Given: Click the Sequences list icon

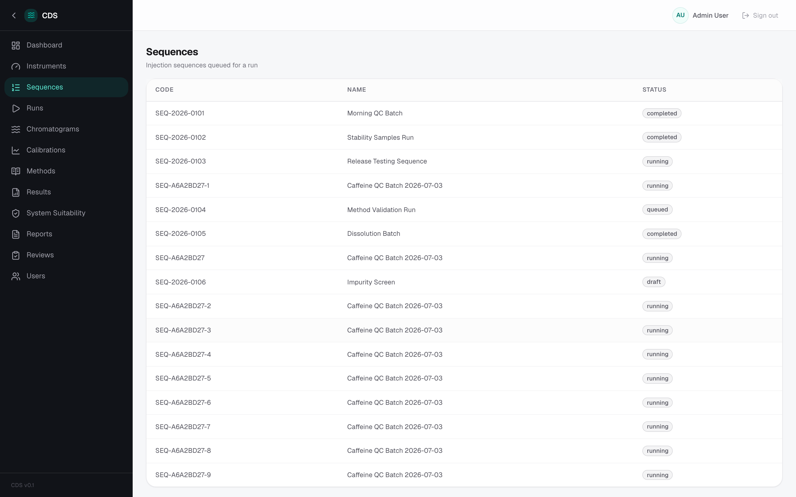Looking at the screenshot, I should pos(15,88).
